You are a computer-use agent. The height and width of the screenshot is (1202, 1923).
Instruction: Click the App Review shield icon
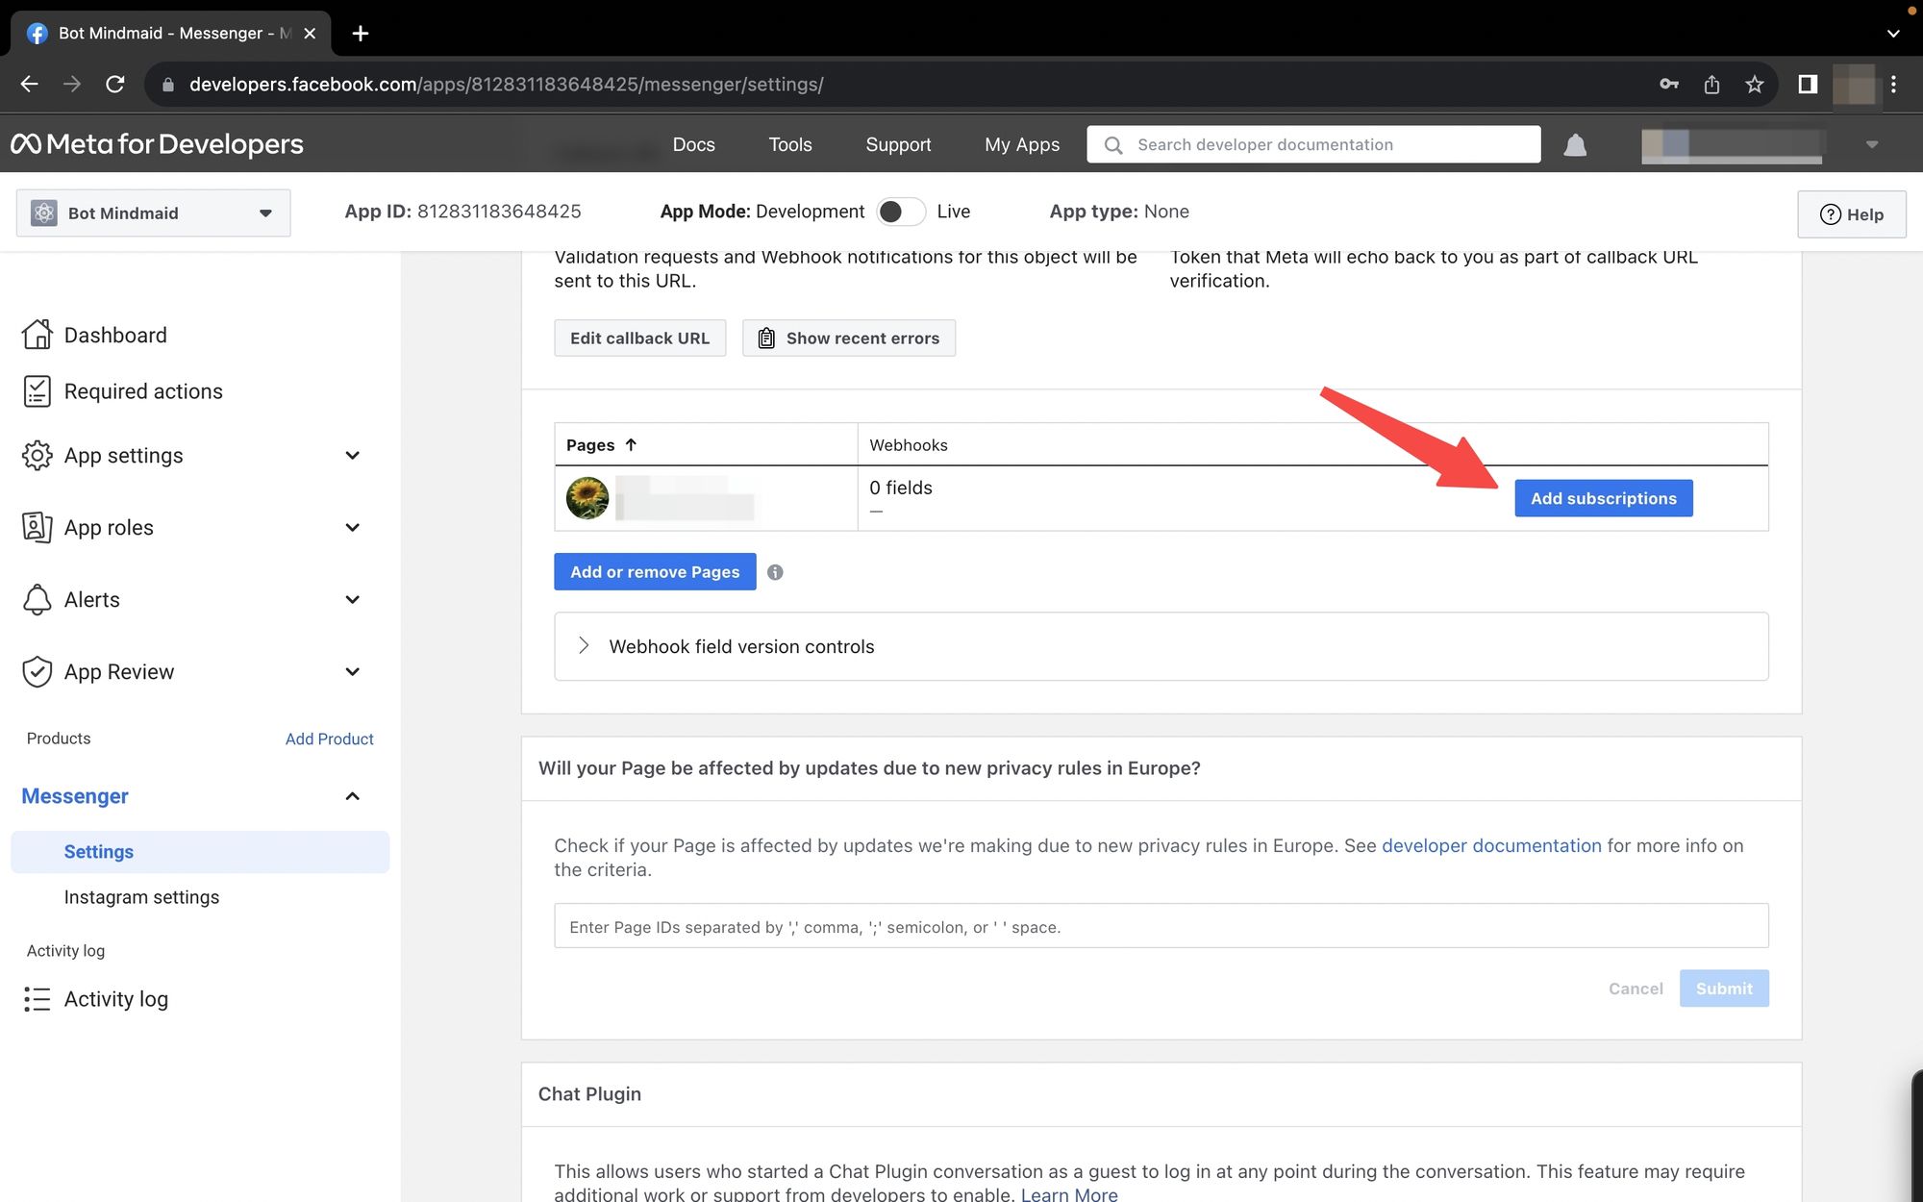pyautogui.click(x=37, y=672)
